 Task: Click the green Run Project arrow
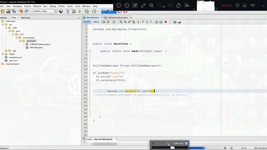[80, 11]
